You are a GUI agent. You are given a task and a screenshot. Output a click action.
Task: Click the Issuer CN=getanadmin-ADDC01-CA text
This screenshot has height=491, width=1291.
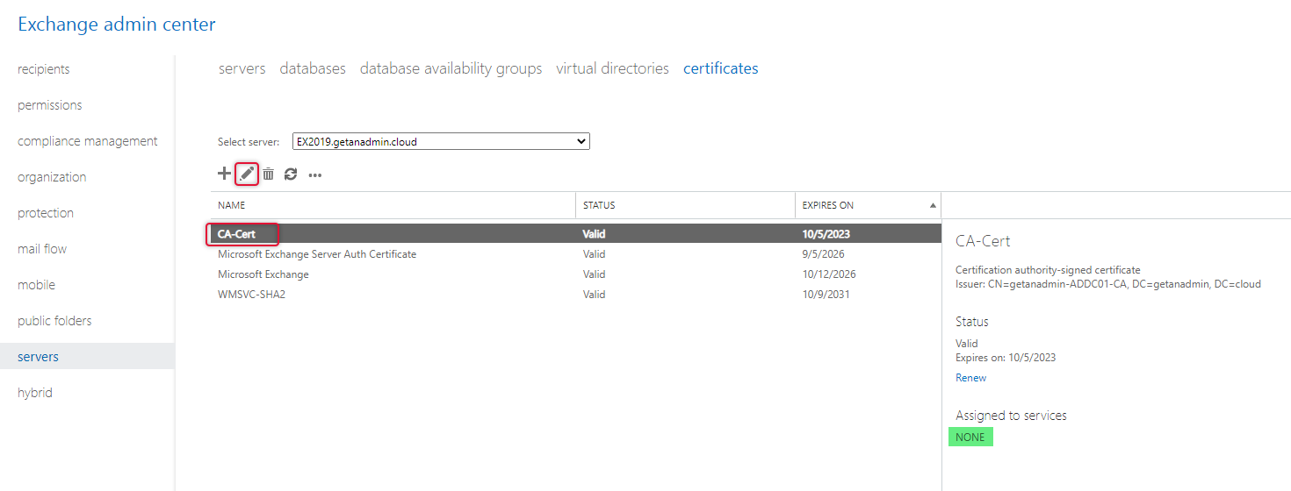[1108, 284]
